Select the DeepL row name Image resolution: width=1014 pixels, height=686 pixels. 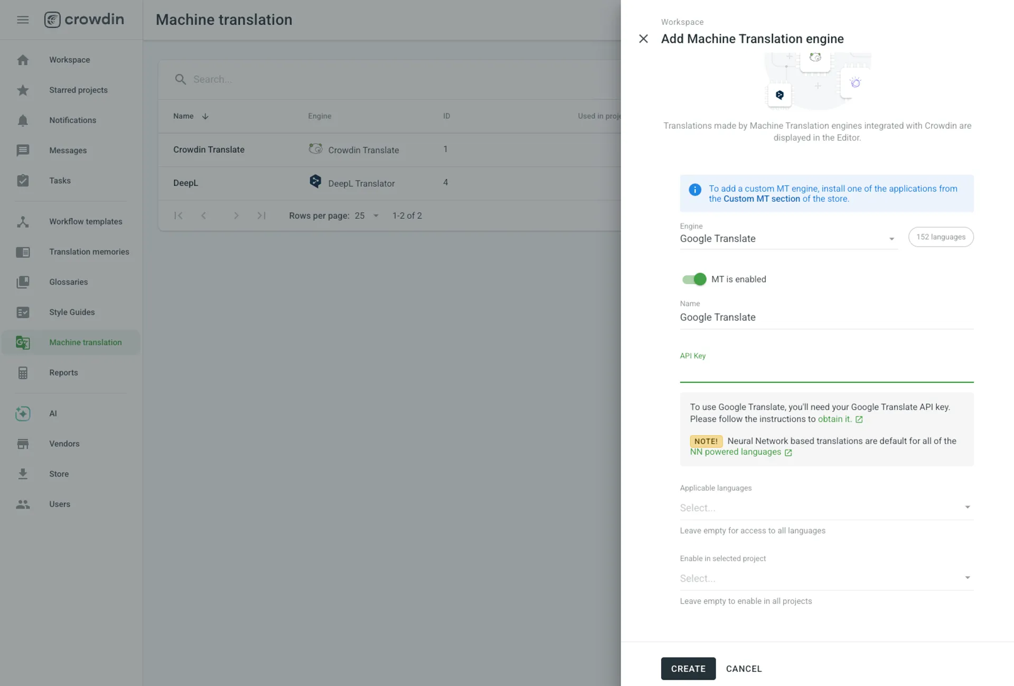tap(185, 183)
